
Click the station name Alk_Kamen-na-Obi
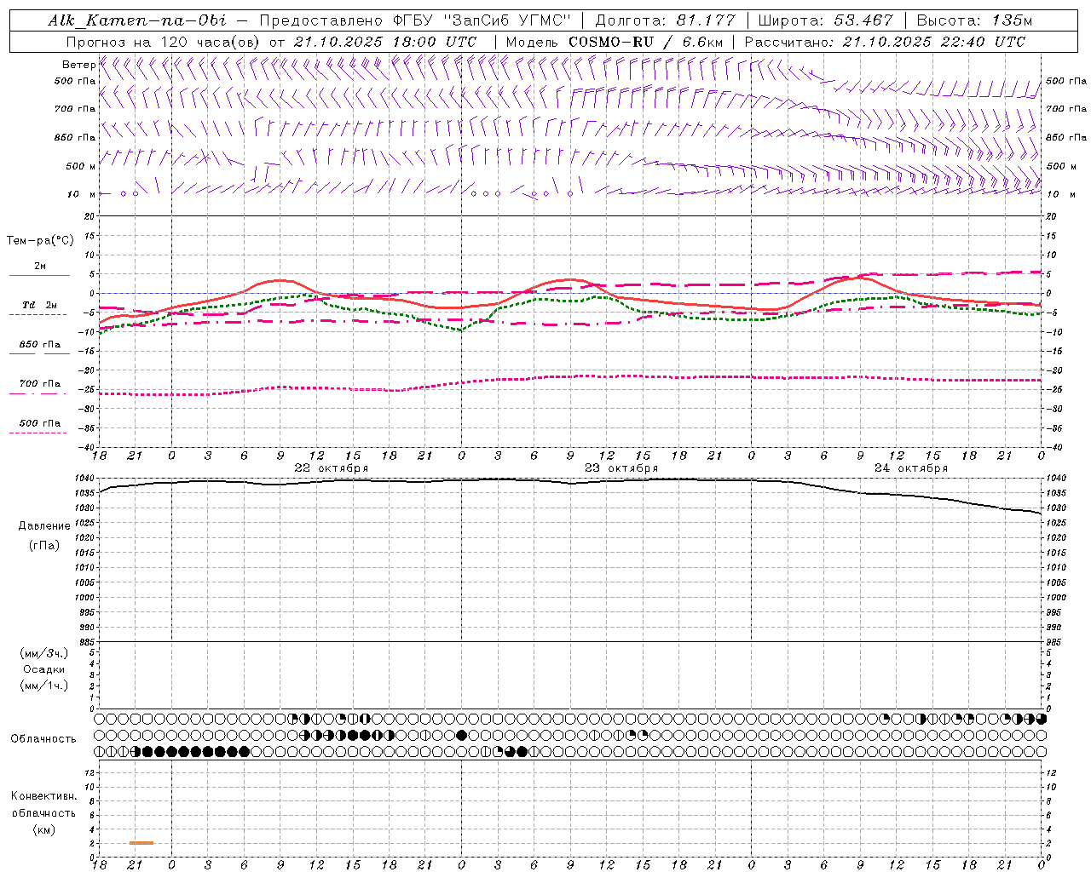click(x=136, y=21)
